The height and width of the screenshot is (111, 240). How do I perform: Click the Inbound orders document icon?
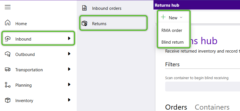click(x=85, y=8)
